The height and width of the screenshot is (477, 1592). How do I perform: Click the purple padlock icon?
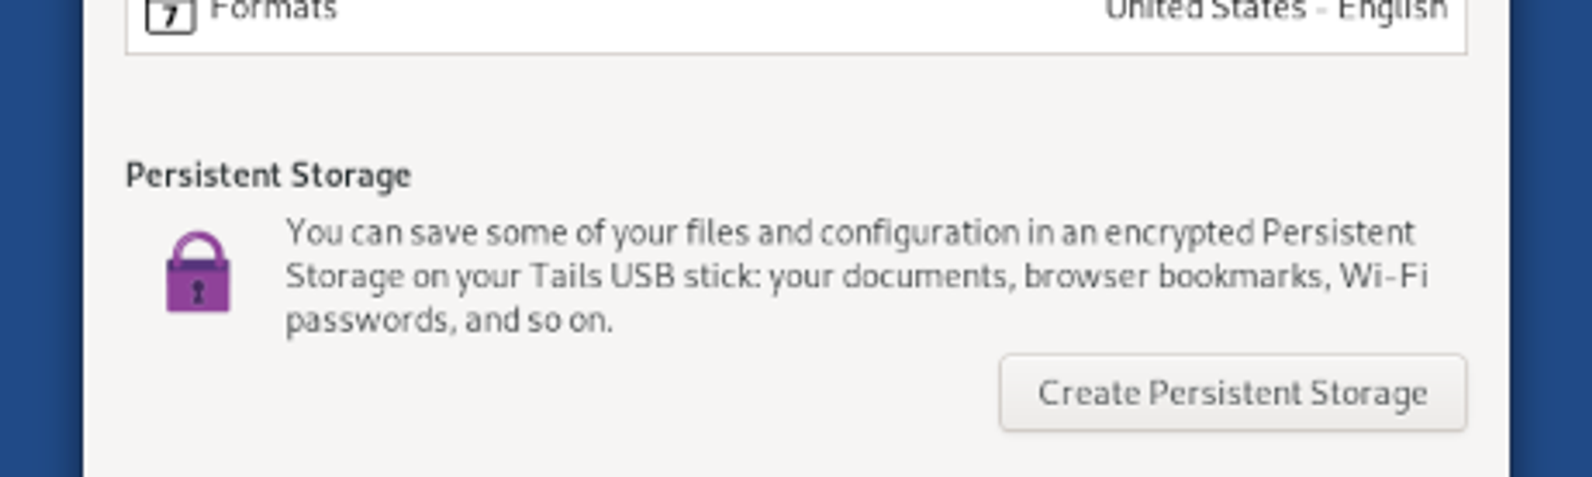[198, 273]
